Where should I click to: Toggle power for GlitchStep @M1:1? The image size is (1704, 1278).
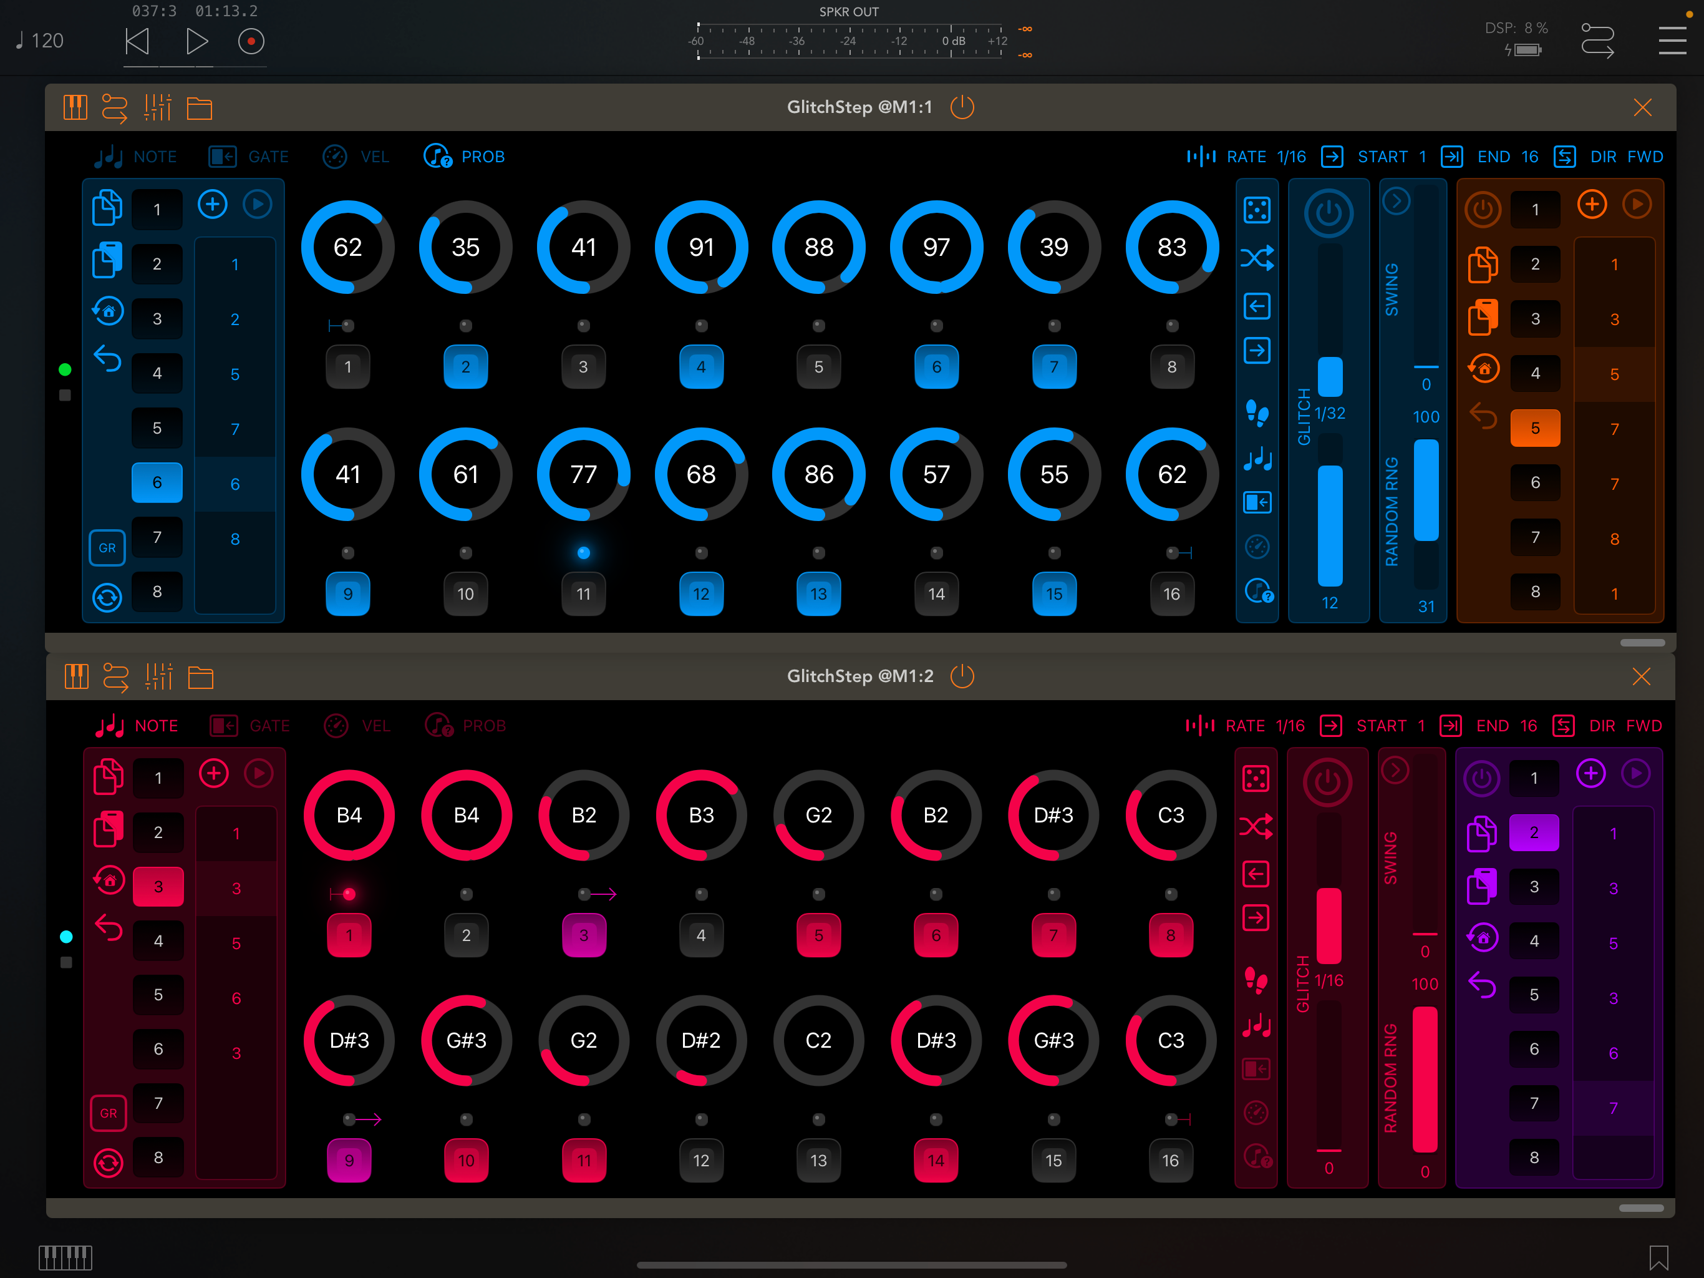click(x=962, y=107)
